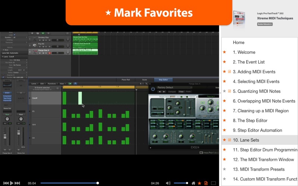Toggle star for 12. The MIDI Transform Window
The width and height of the screenshot is (298, 186).
[225, 160]
